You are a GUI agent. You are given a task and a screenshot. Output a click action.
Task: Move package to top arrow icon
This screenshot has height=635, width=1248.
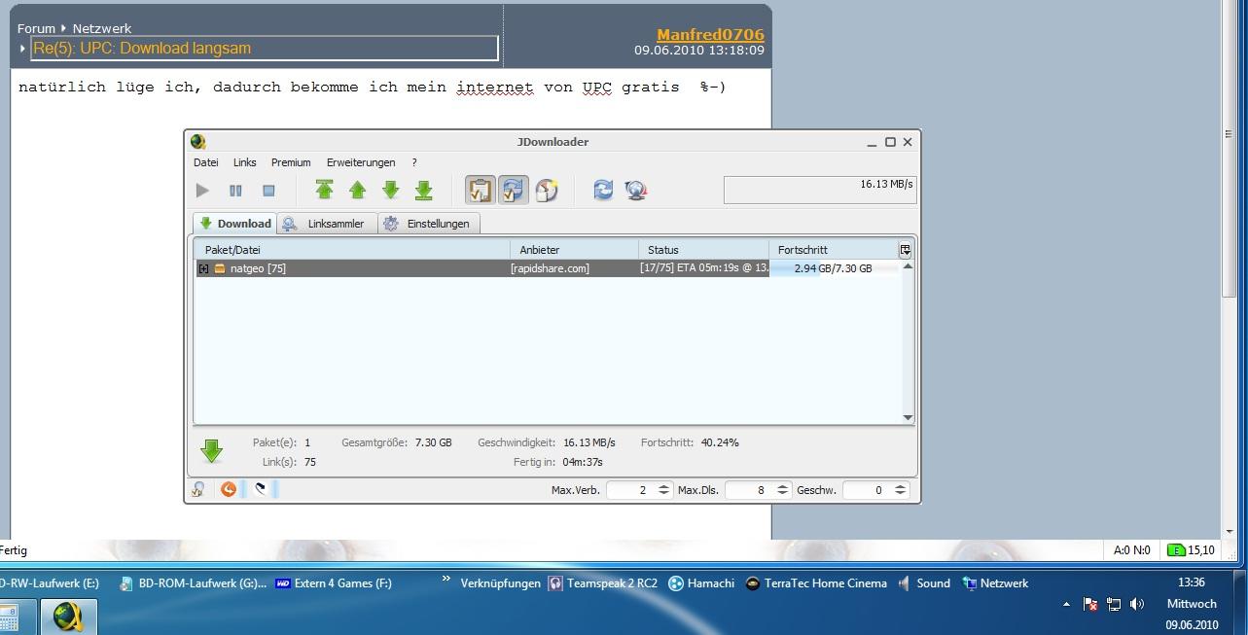[324, 190]
